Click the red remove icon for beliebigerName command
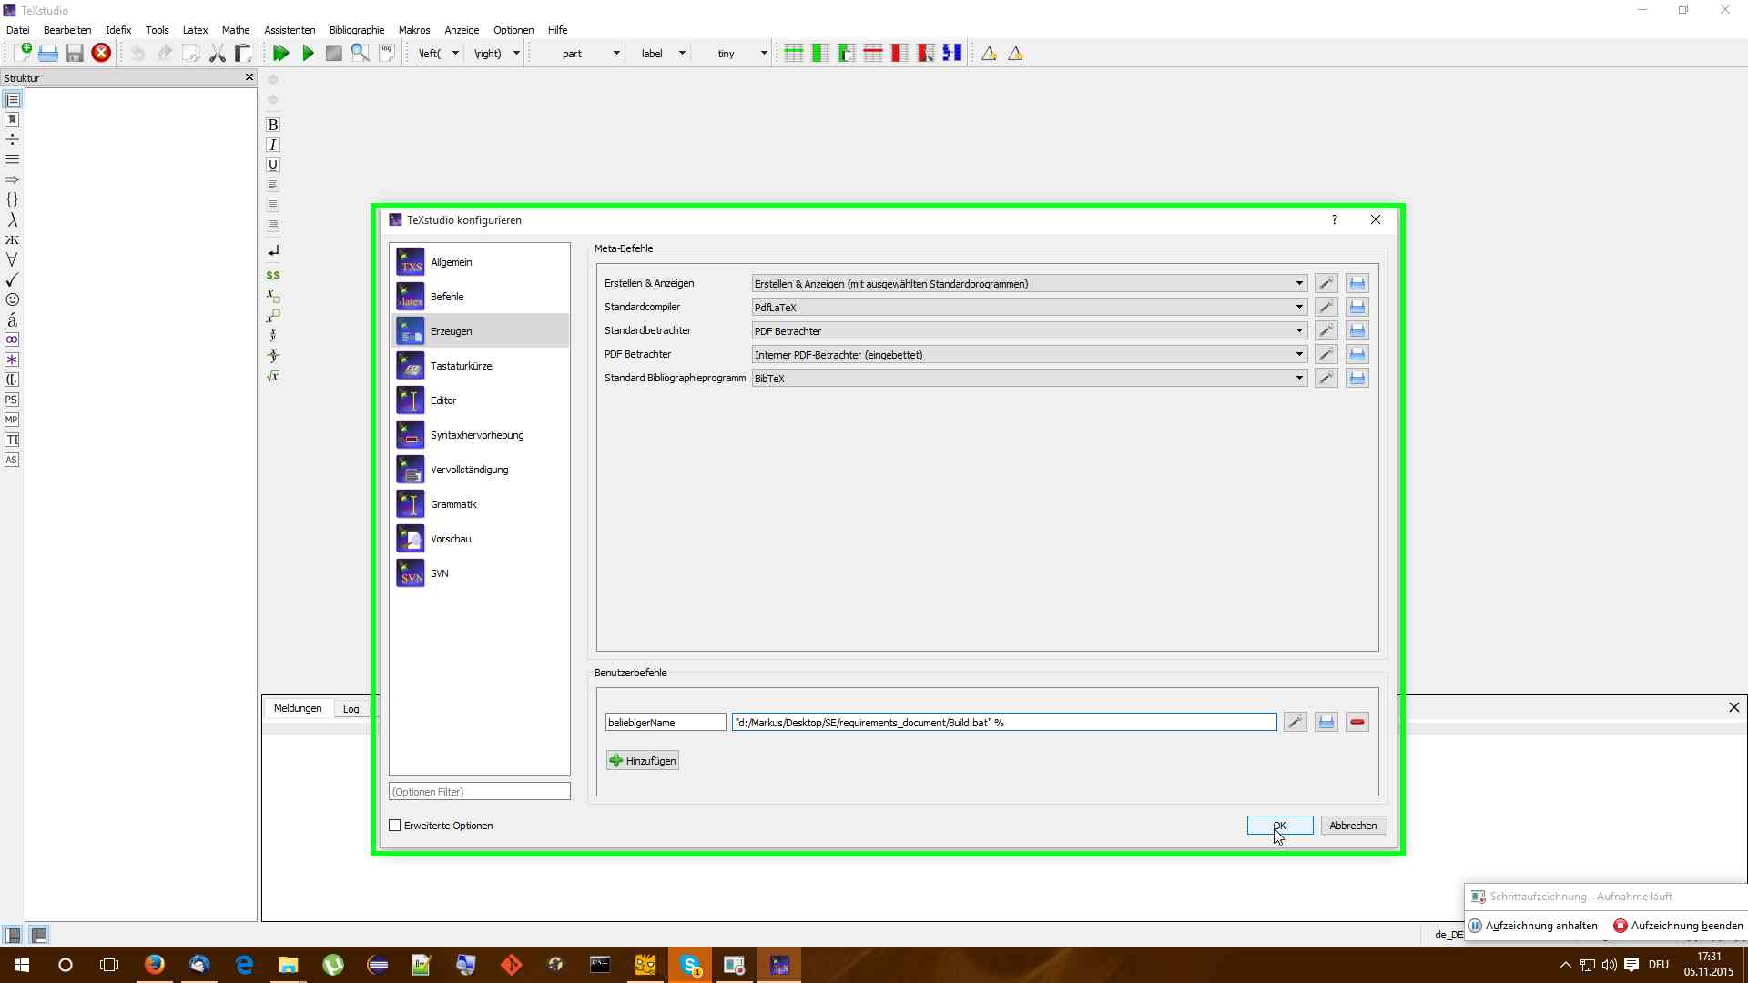Screen dimensions: 1748x983 click(1357, 722)
